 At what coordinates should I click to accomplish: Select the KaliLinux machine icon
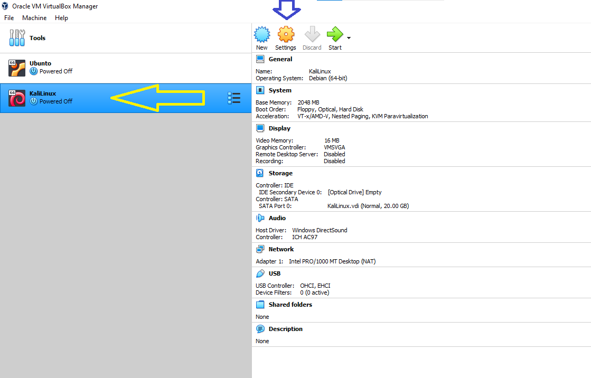pos(17,98)
